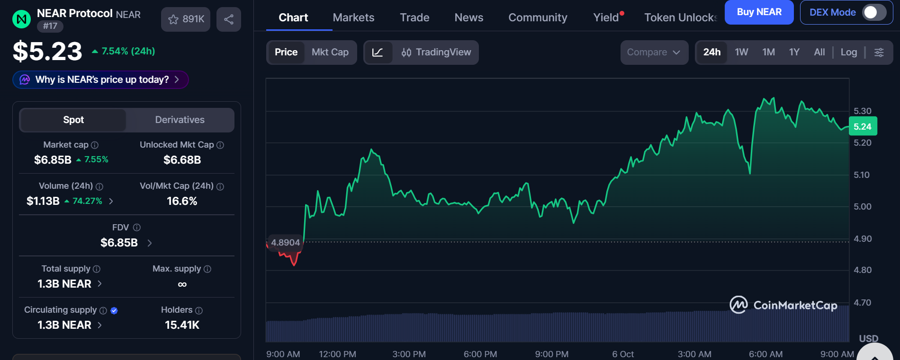Viewport: 900px width, 360px height.
Task: Set chart range to 1W
Action: coord(741,52)
